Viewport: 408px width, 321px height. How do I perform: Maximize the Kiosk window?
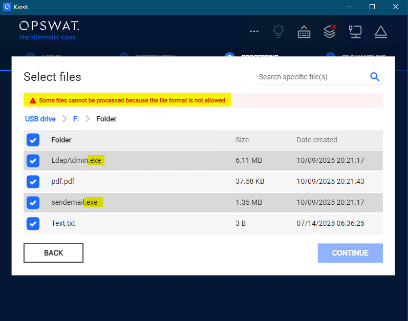[x=372, y=7]
